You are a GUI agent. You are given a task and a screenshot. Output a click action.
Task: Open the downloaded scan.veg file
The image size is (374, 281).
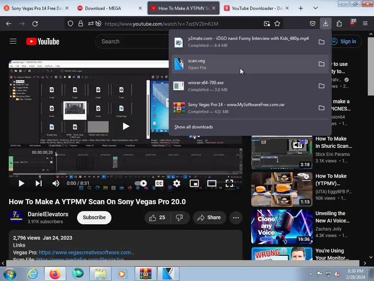[243, 64]
